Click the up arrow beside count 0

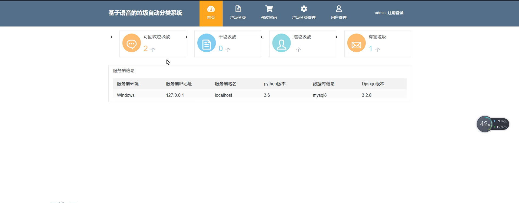click(228, 49)
